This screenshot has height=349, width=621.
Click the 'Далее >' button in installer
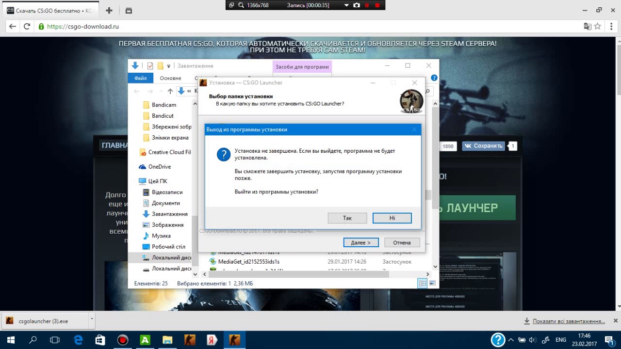(361, 242)
